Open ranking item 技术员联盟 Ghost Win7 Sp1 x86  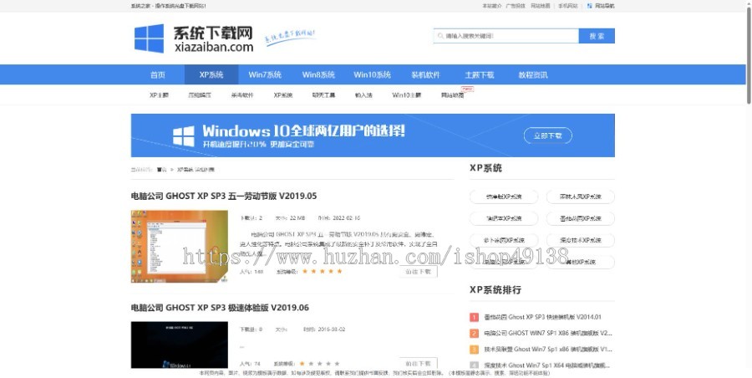tap(548, 350)
